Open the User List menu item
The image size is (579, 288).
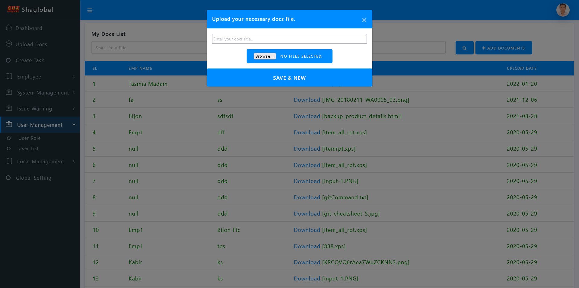(28, 149)
